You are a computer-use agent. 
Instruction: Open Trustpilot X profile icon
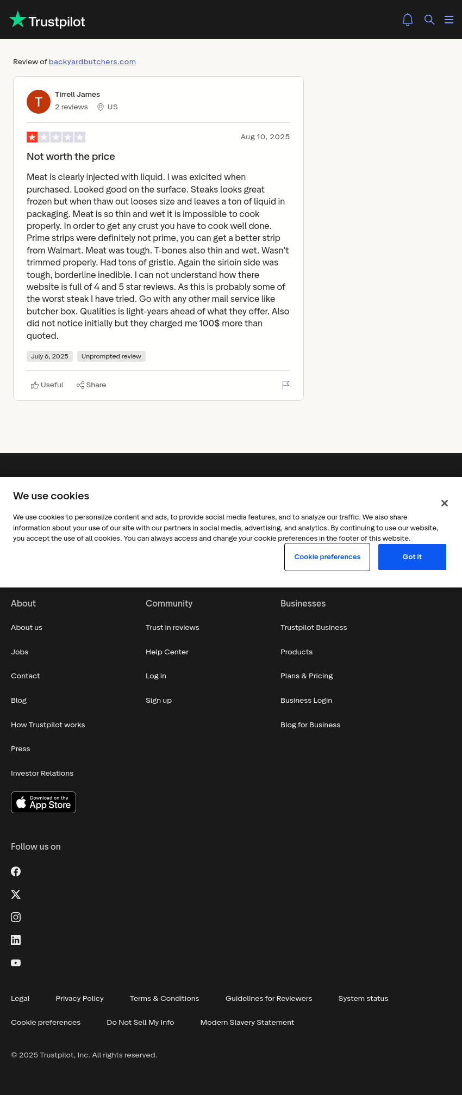point(16,894)
